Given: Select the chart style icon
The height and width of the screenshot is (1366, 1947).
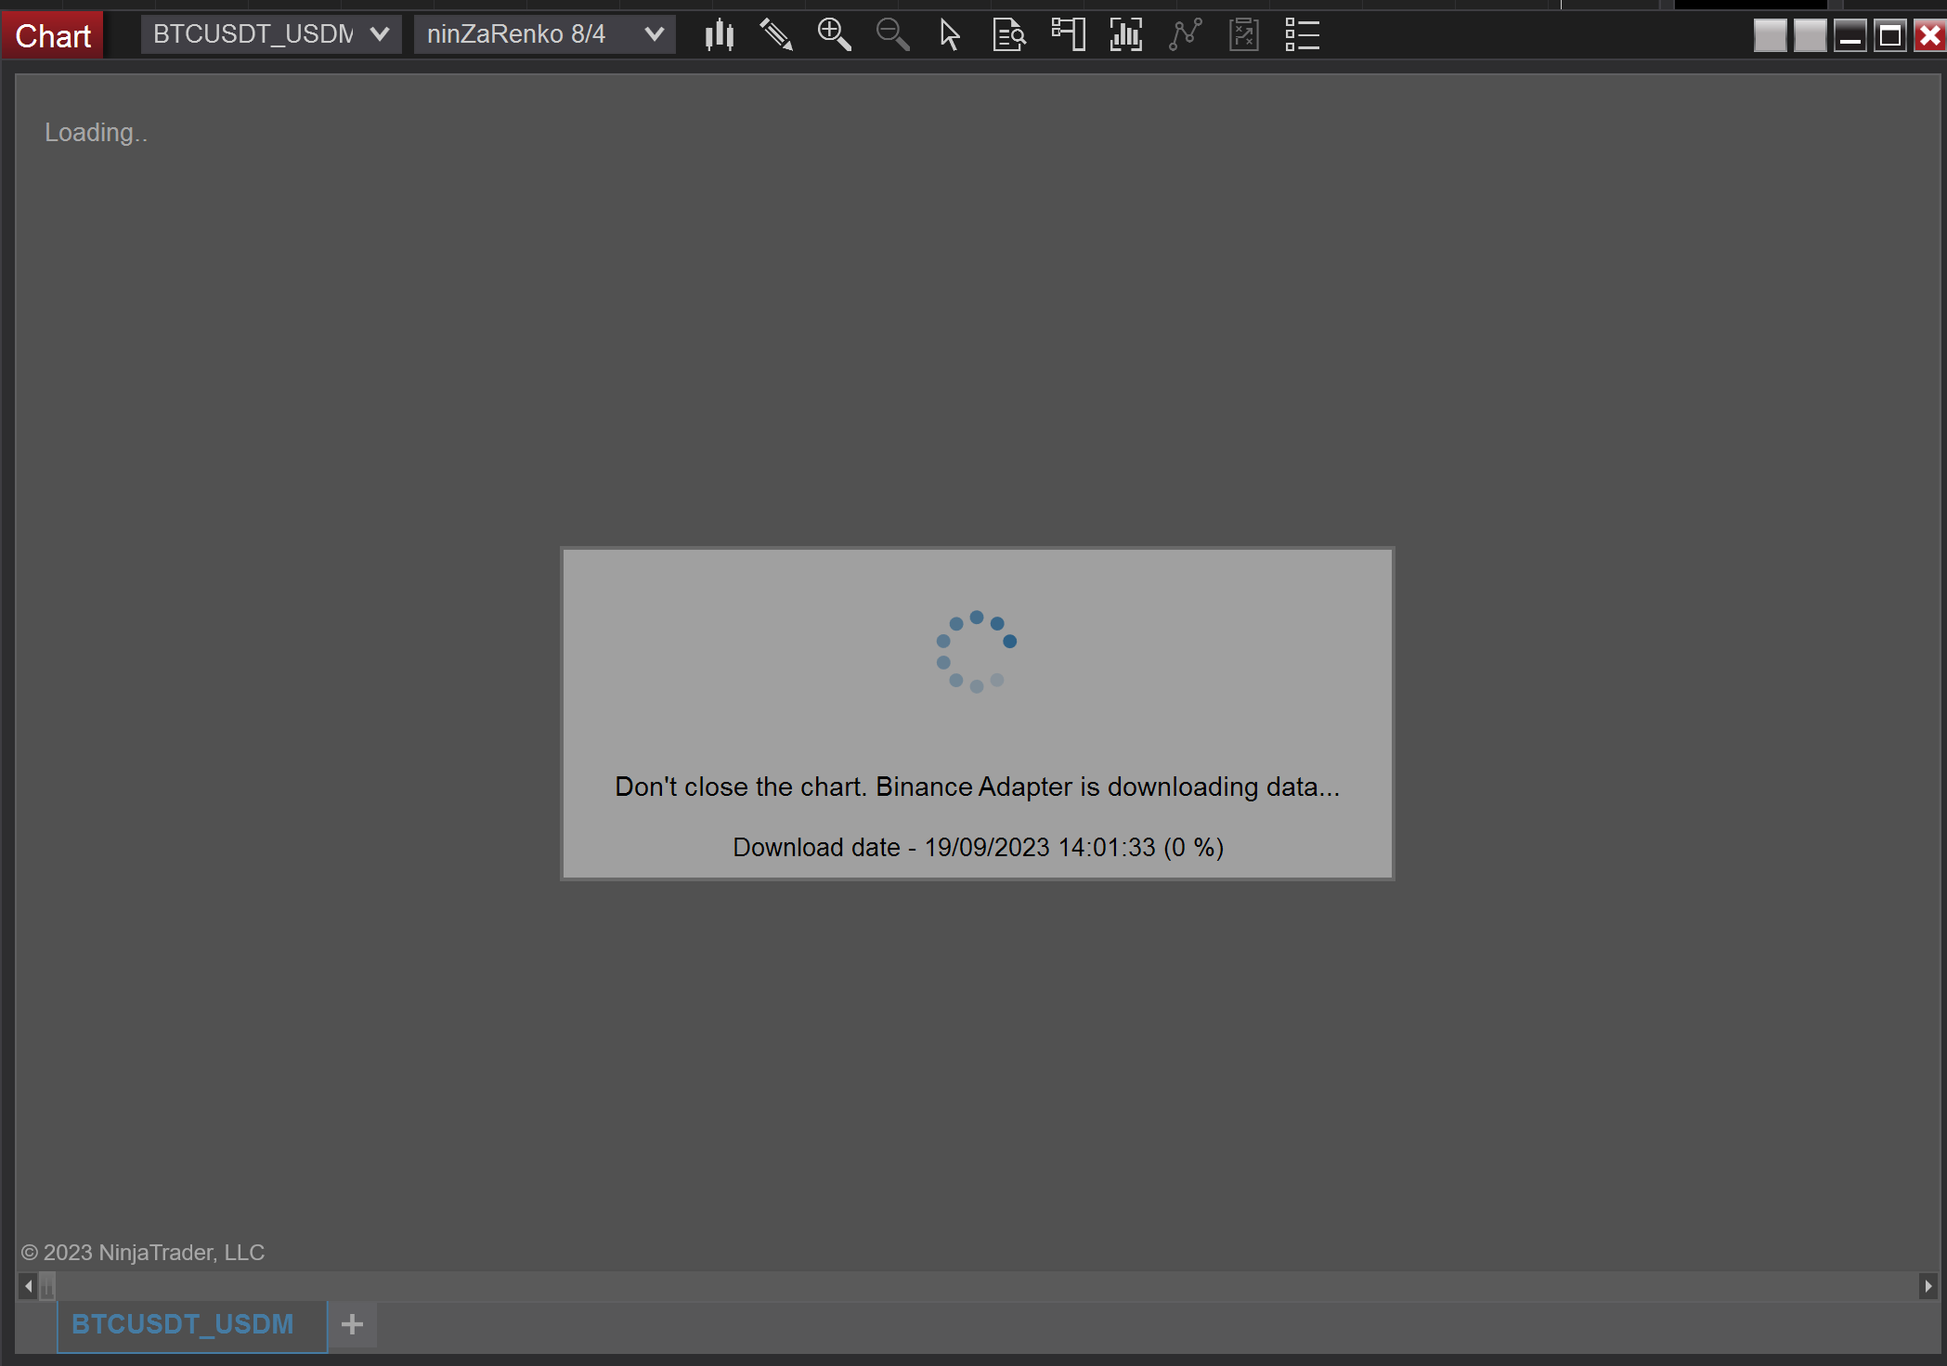Looking at the screenshot, I should 720,34.
